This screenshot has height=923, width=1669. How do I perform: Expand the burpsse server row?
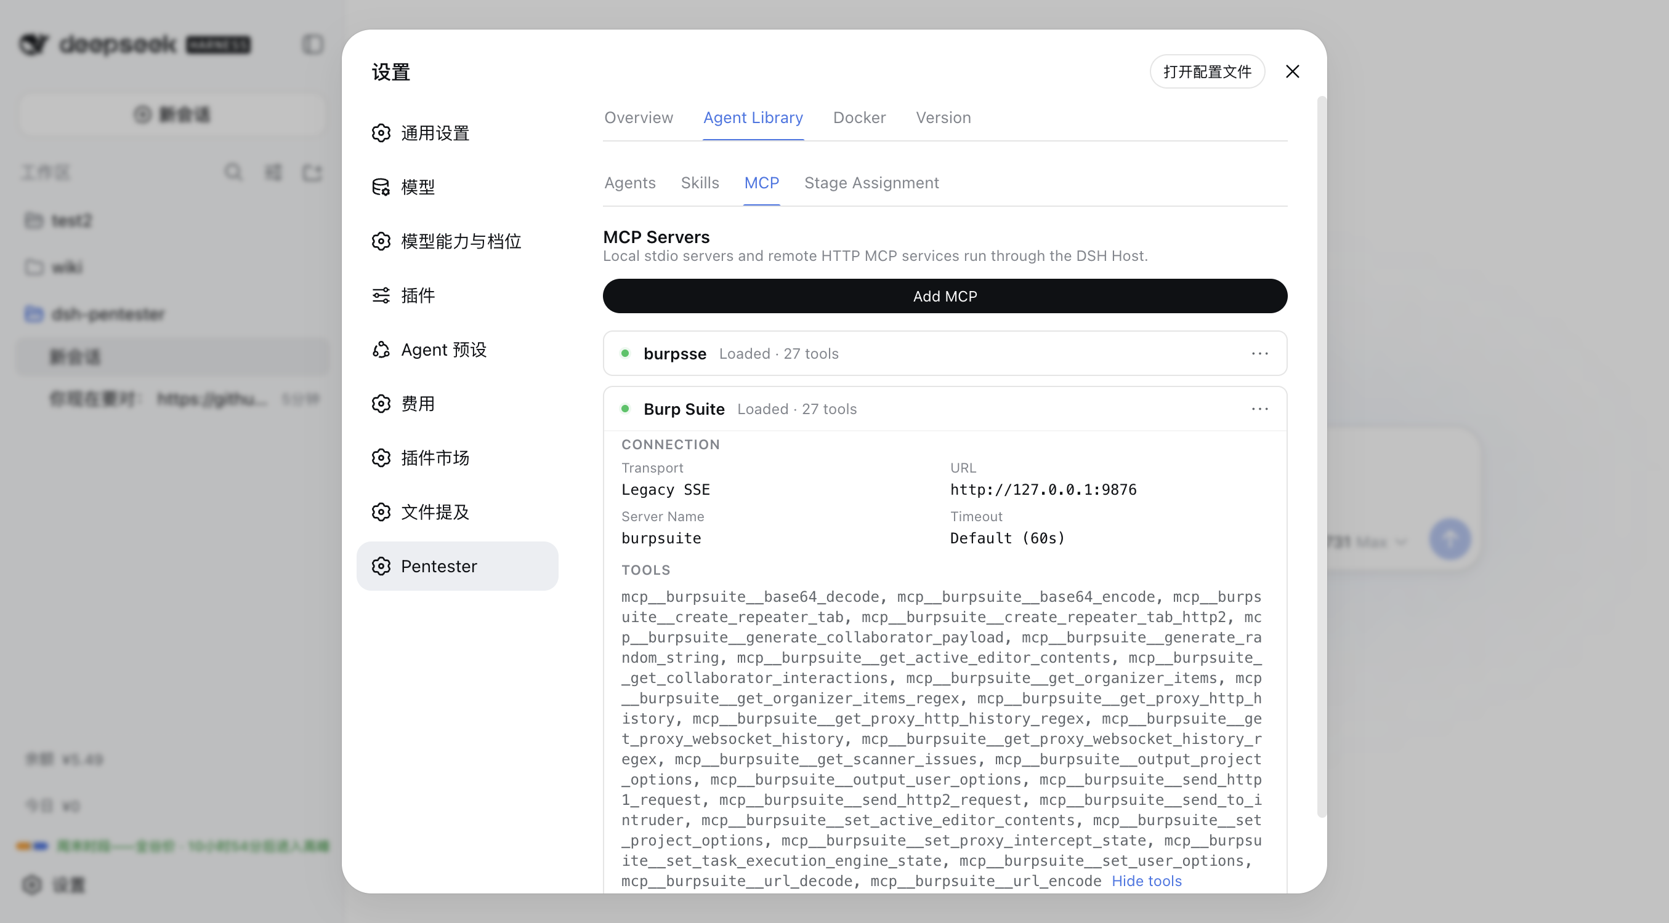click(x=945, y=353)
